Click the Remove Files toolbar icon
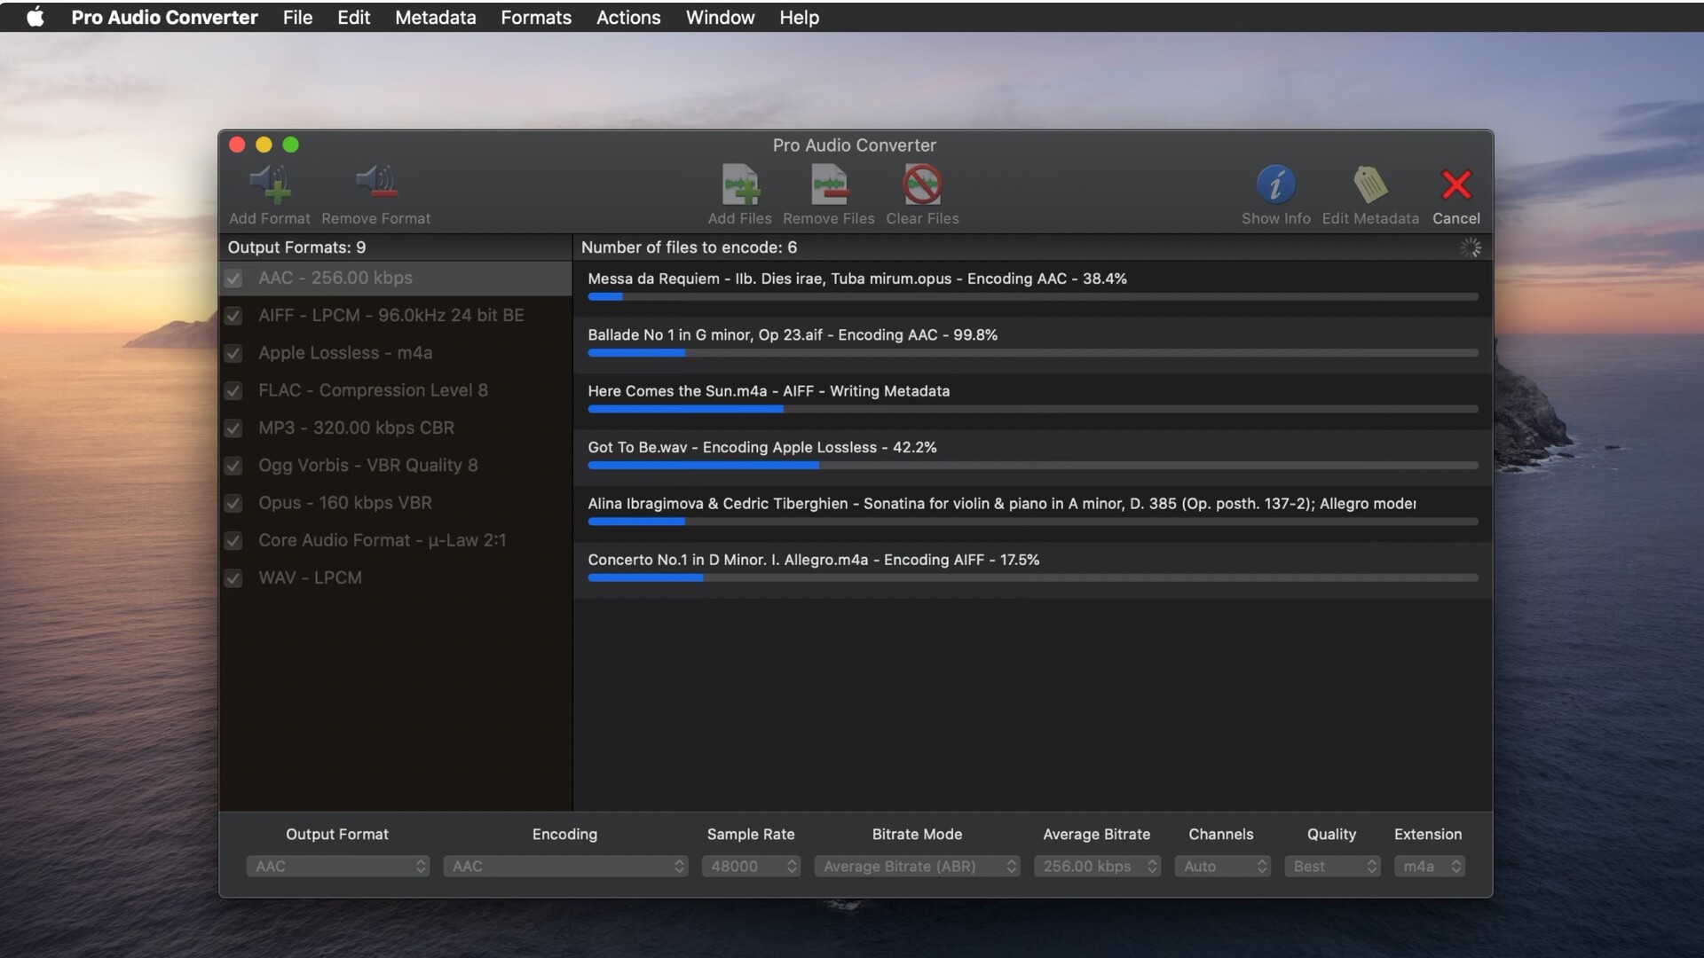Screen dimensions: 1704x958 coord(829,185)
